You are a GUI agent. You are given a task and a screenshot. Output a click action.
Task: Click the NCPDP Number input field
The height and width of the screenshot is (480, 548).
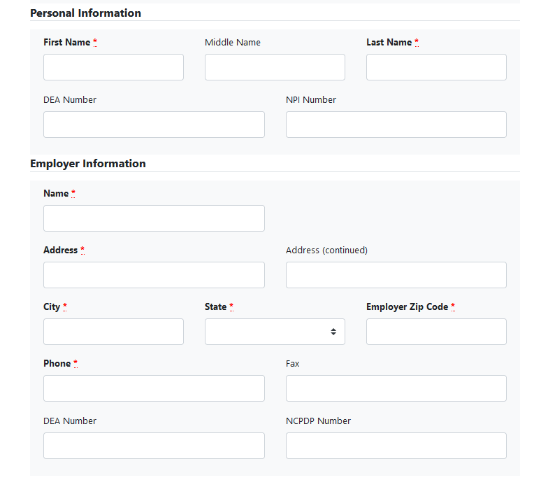396,446
